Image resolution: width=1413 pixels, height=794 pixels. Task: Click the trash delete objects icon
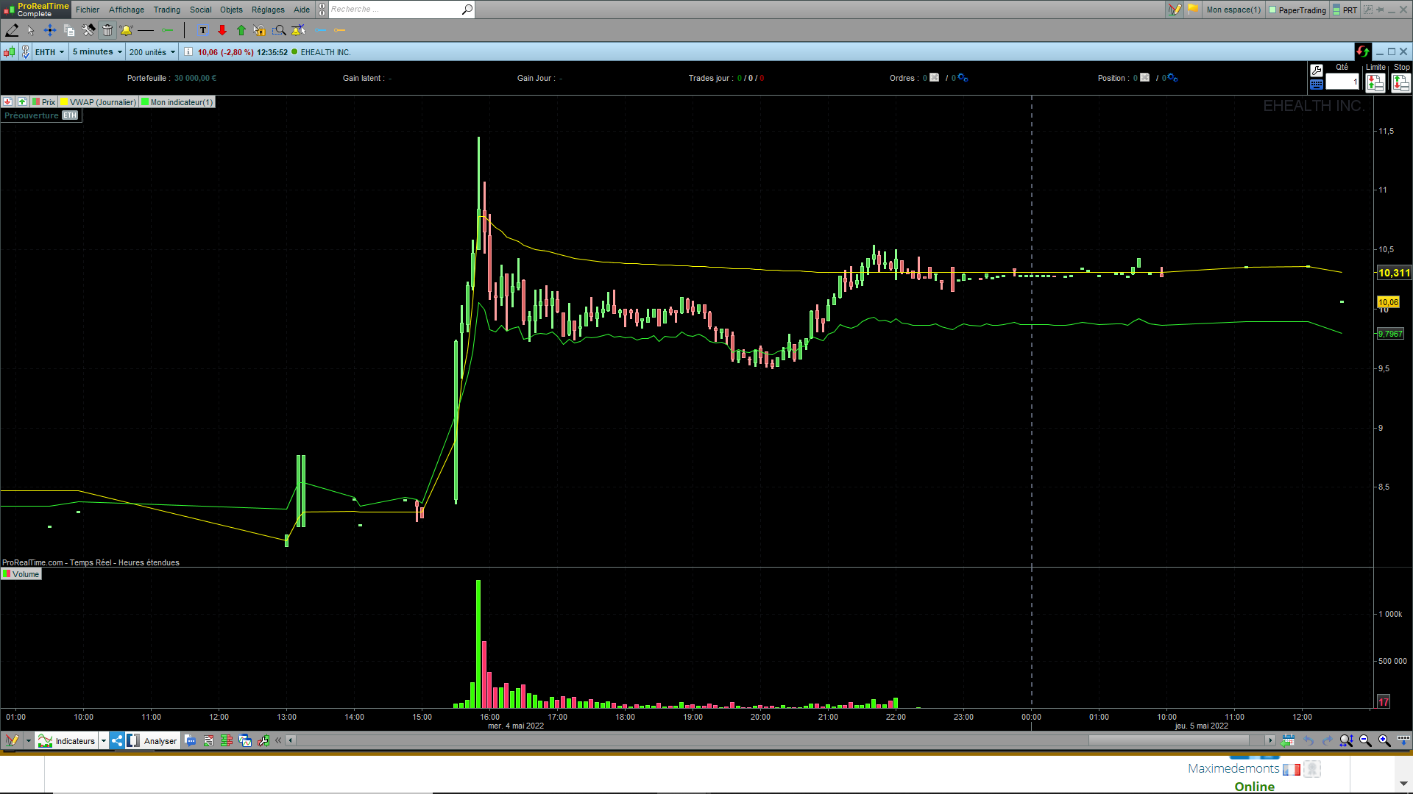pyautogui.click(x=107, y=30)
